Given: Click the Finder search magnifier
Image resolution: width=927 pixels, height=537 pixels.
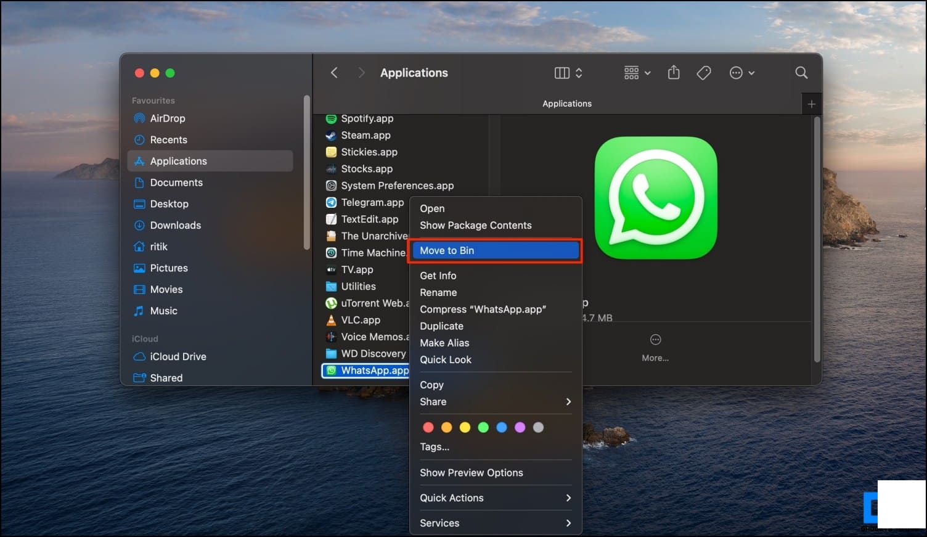Looking at the screenshot, I should click(801, 73).
